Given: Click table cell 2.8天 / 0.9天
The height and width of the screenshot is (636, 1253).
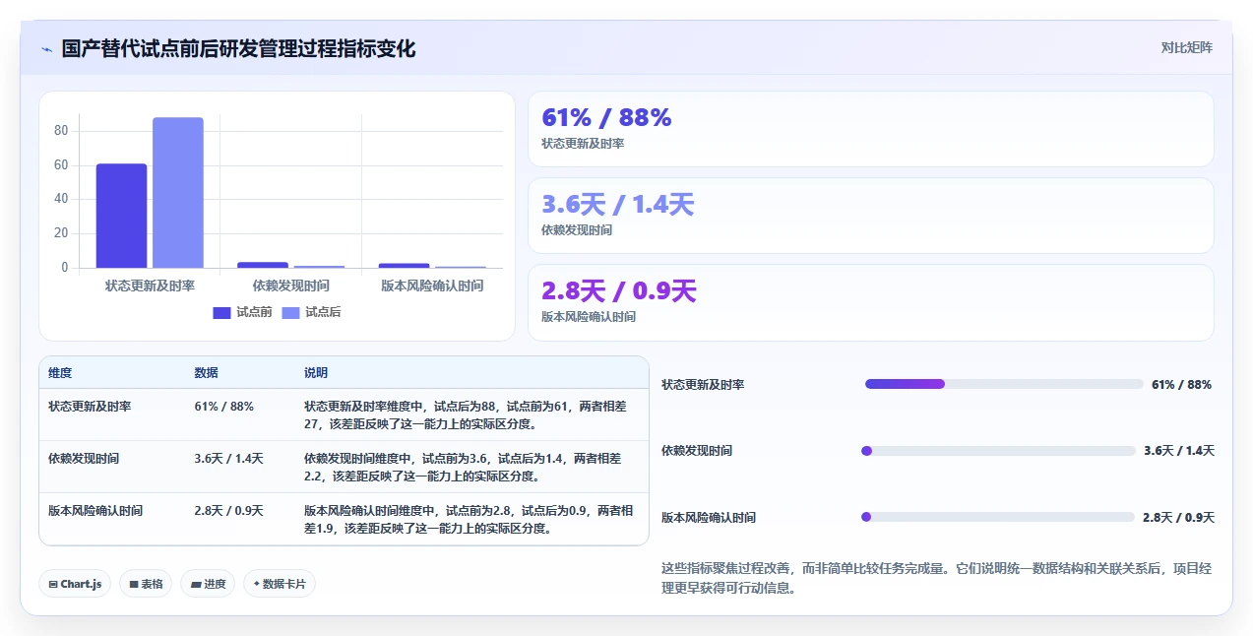Looking at the screenshot, I should [x=229, y=510].
